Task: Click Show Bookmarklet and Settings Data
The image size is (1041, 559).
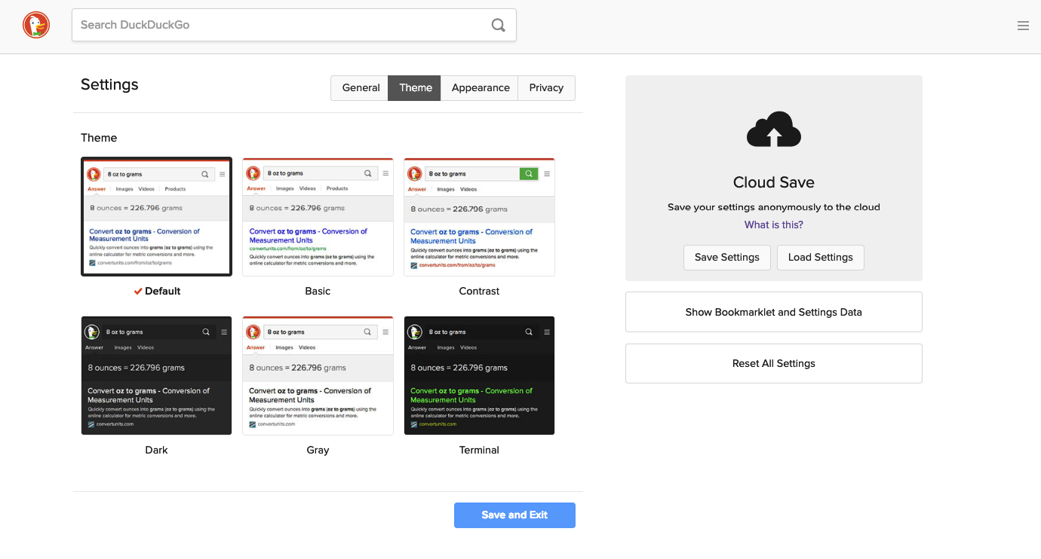Action: pyautogui.click(x=773, y=311)
